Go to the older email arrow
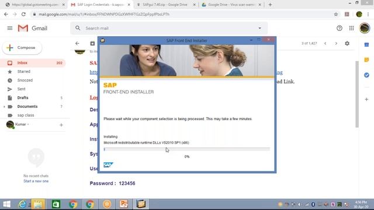The width and height of the screenshot is (374, 210). [x=336, y=43]
